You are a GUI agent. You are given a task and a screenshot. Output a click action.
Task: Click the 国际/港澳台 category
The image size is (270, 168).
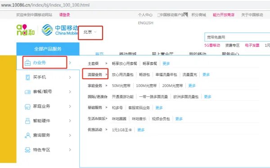point(98,97)
